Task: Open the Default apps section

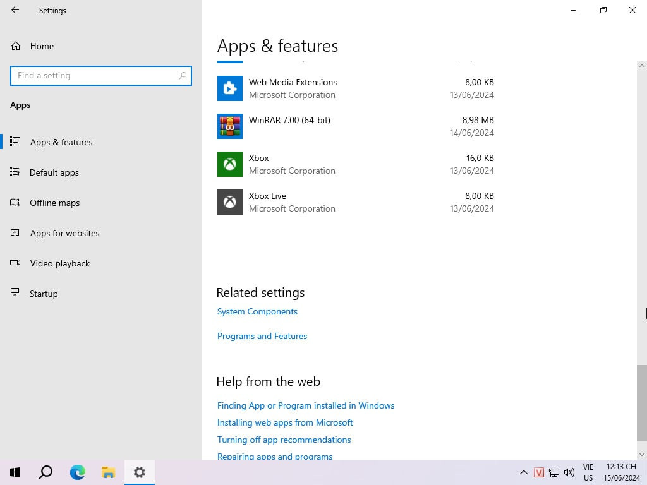Action: [x=54, y=172]
